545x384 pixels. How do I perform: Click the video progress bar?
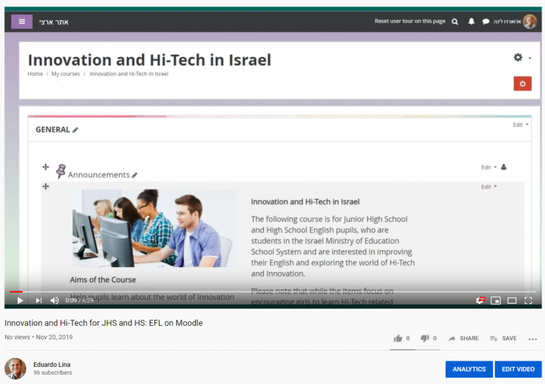tap(272, 292)
